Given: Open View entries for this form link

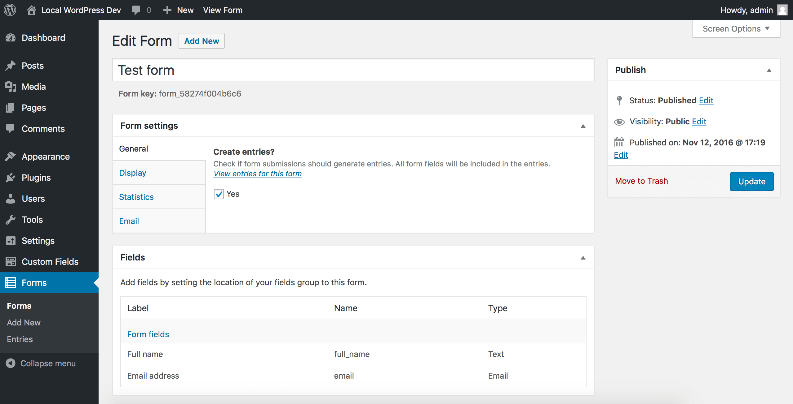Looking at the screenshot, I should pyautogui.click(x=257, y=174).
